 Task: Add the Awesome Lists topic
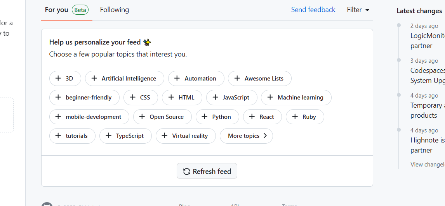click(259, 78)
